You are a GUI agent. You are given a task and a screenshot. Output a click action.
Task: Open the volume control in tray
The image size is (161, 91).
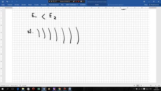142,89
